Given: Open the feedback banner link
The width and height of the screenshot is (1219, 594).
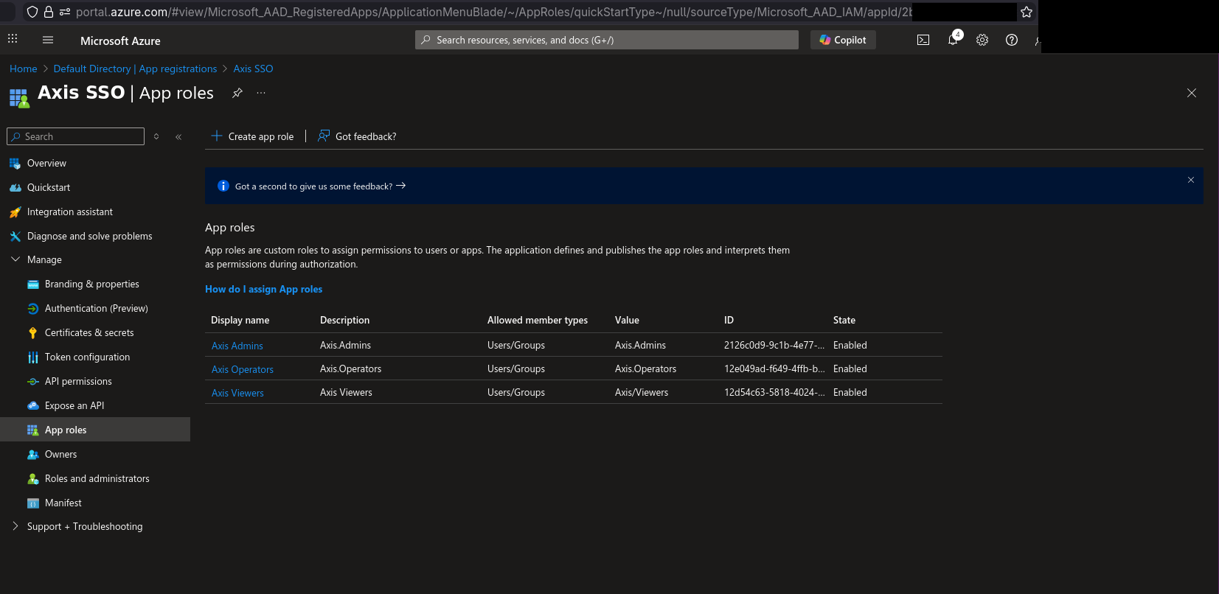Looking at the screenshot, I should pos(320,186).
